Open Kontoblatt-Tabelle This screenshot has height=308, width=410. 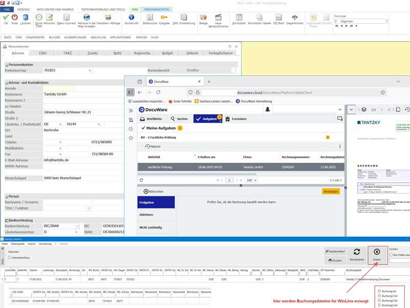tap(259, 17)
